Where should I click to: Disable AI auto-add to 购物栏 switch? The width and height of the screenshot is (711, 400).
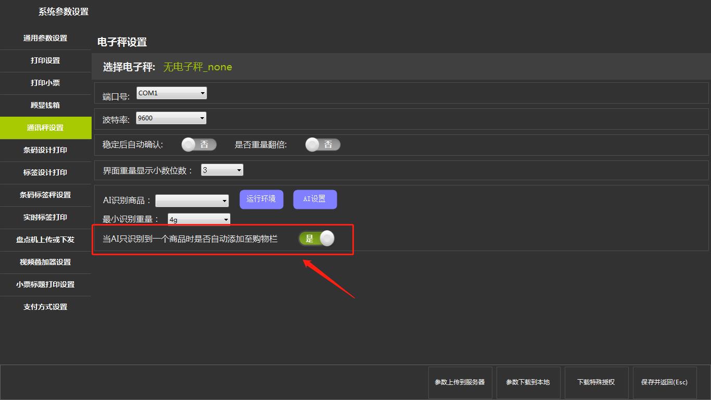tap(316, 239)
